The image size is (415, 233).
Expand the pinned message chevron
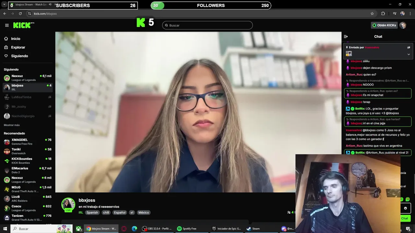409,54
